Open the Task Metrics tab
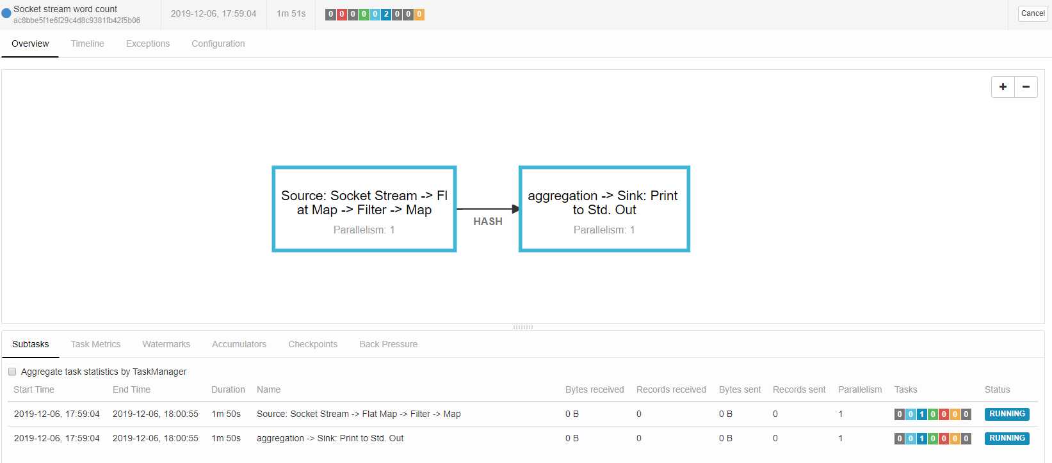 pyautogui.click(x=95, y=344)
